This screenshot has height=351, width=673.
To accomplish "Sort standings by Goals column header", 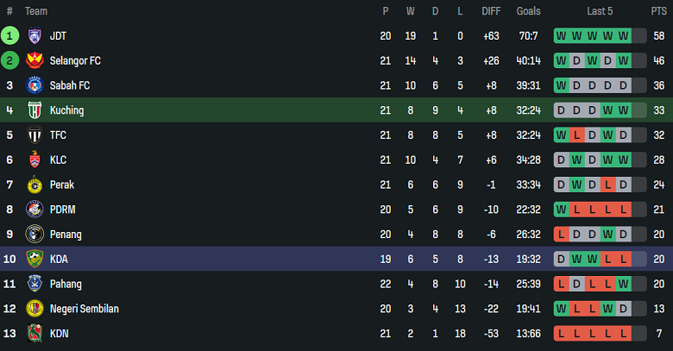I will [x=528, y=11].
